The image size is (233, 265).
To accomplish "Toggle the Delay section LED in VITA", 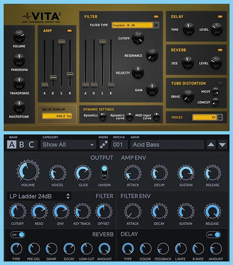I will 220,16.
